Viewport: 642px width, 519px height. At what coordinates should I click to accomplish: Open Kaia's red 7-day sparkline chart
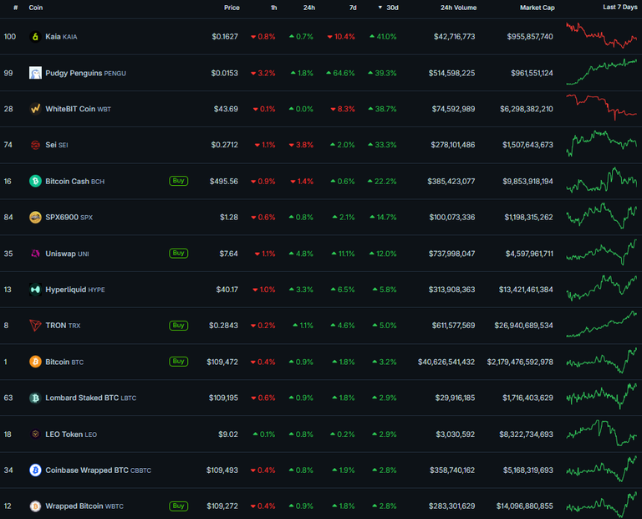[x=602, y=36]
